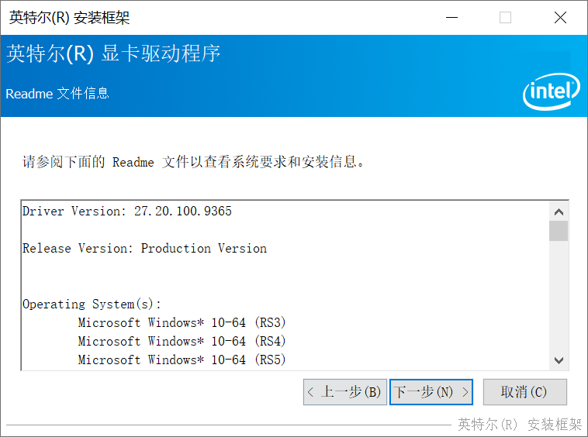The width and height of the screenshot is (588, 437).
Task: Click the Readme 文件信息 subtitle text
Action: coord(57,94)
